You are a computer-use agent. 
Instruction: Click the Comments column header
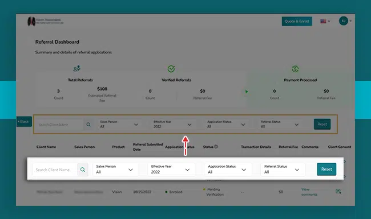click(x=310, y=147)
